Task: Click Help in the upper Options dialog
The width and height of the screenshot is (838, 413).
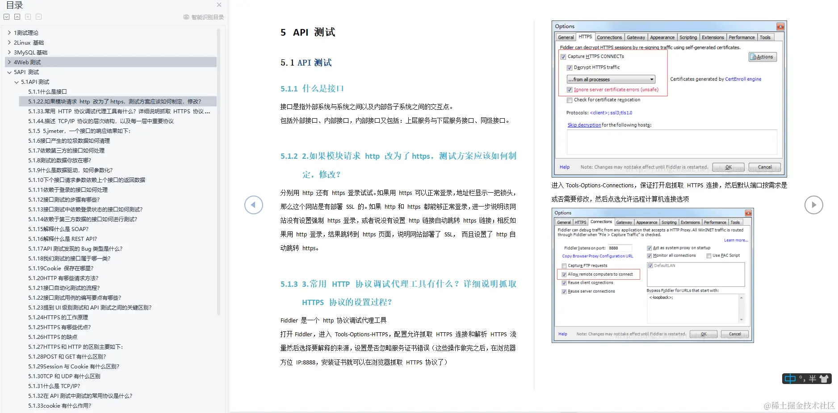Action: [565, 167]
